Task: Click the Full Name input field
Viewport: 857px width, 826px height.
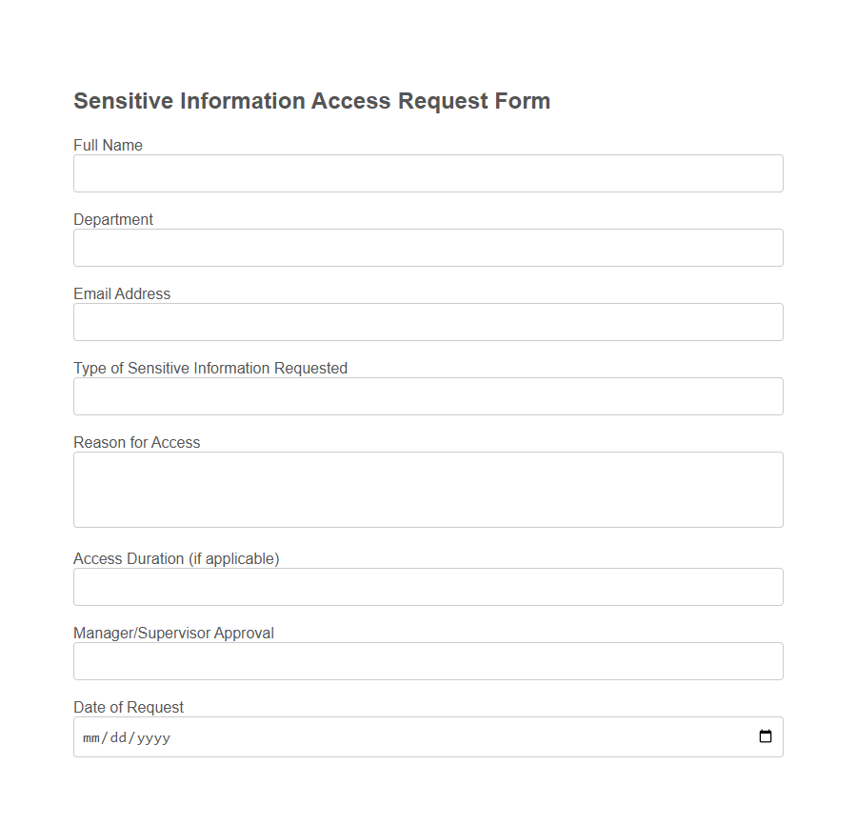Action: point(428,172)
